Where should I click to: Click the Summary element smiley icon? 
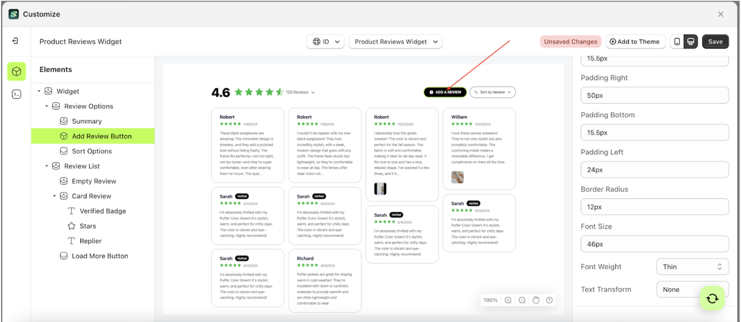click(x=64, y=121)
